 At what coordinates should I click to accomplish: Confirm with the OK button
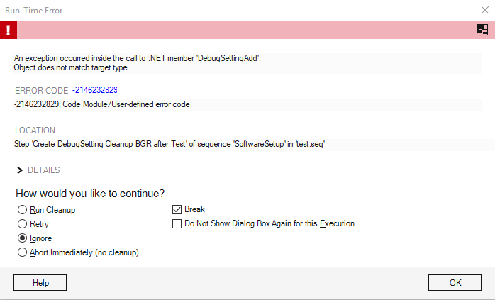(455, 283)
